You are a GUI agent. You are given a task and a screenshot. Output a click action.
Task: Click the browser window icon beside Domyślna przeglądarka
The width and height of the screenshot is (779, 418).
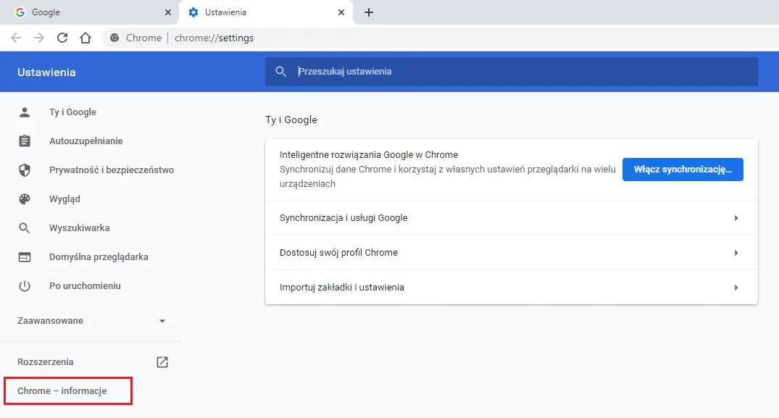[x=25, y=257]
